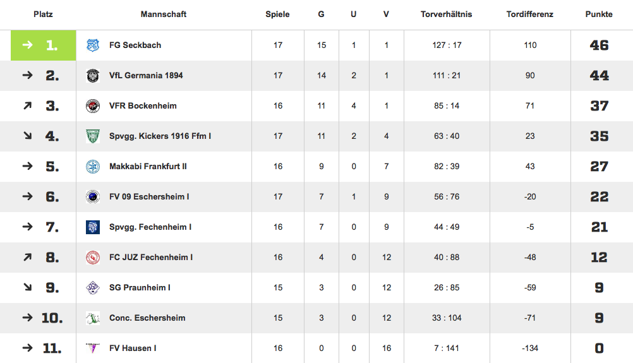Open the FG Seckbach team link
The image size is (633, 363).
[135, 45]
